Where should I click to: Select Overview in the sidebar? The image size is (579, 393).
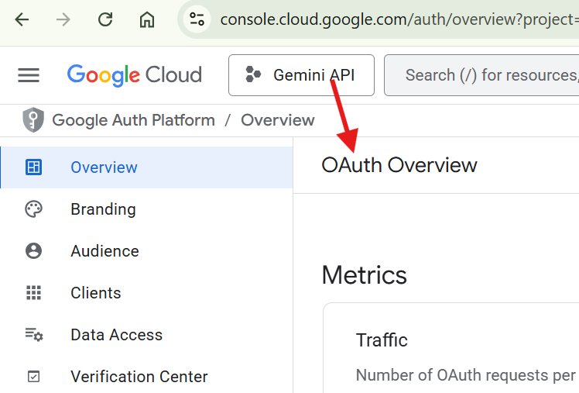pyautogui.click(x=147, y=167)
